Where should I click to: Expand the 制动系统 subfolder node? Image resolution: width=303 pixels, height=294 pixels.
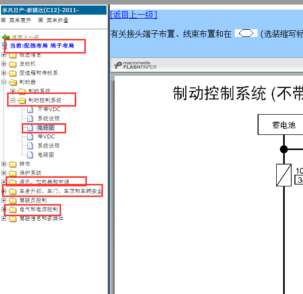coord(13,91)
